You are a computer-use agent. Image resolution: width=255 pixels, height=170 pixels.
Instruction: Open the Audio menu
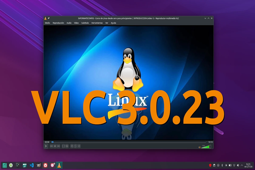[x=69, y=23]
